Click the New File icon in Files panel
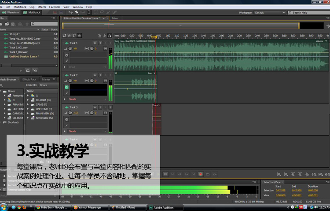 point(13,24)
